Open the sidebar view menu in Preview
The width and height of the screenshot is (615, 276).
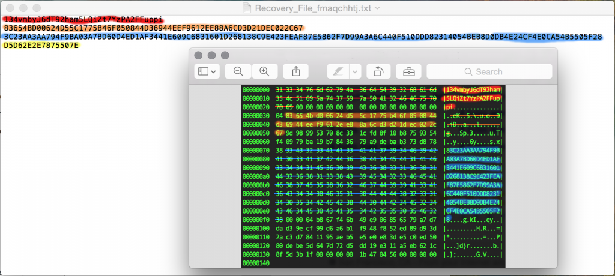pos(207,71)
